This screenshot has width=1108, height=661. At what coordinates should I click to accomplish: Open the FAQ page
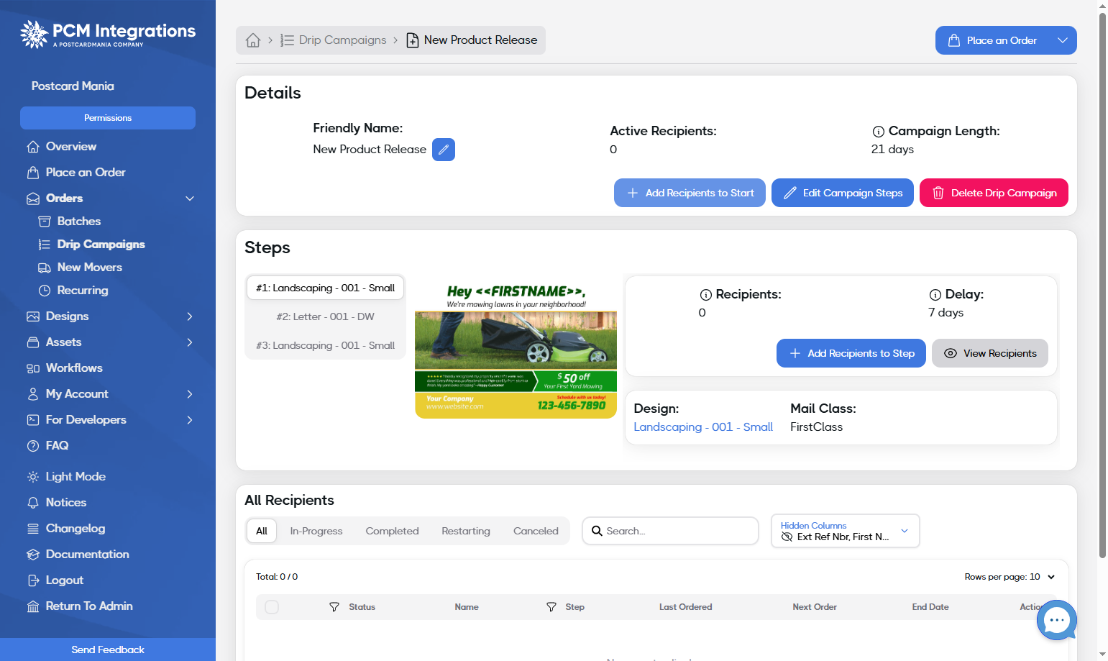click(58, 446)
